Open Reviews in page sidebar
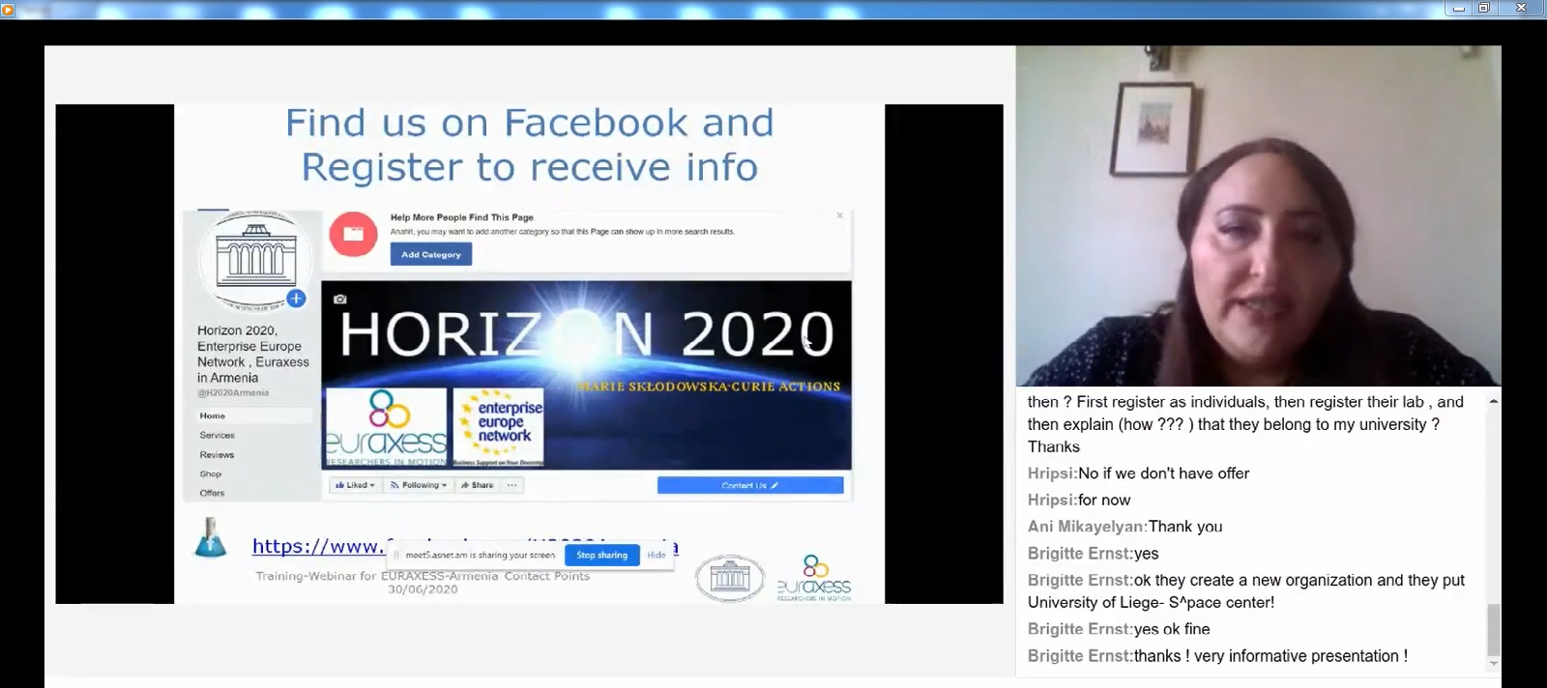Viewport: 1547px width, 688px height. tap(217, 454)
